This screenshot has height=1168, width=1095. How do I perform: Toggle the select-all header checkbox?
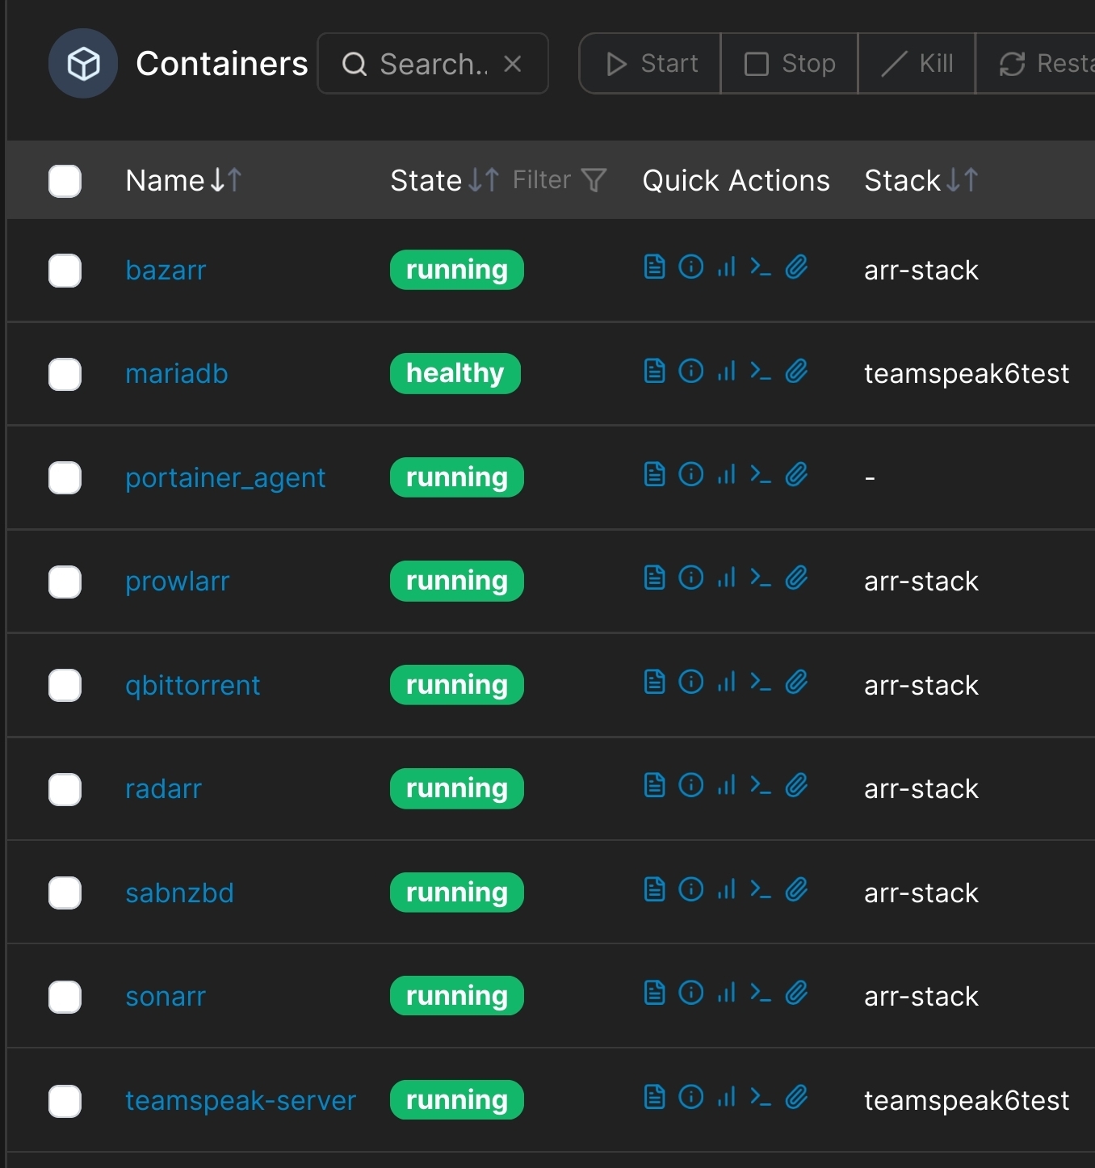(65, 181)
